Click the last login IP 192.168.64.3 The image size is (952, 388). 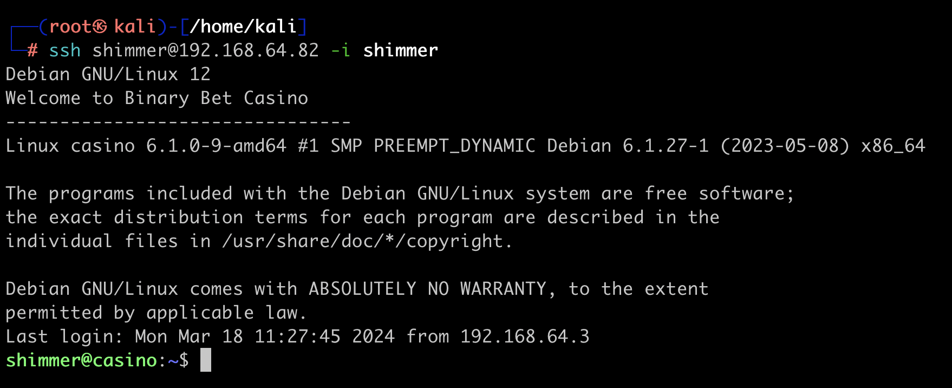pyautogui.click(x=525, y=337)
